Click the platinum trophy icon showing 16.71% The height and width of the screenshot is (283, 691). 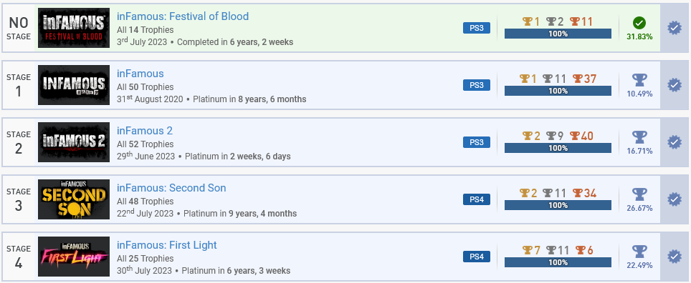click(639, 137)
